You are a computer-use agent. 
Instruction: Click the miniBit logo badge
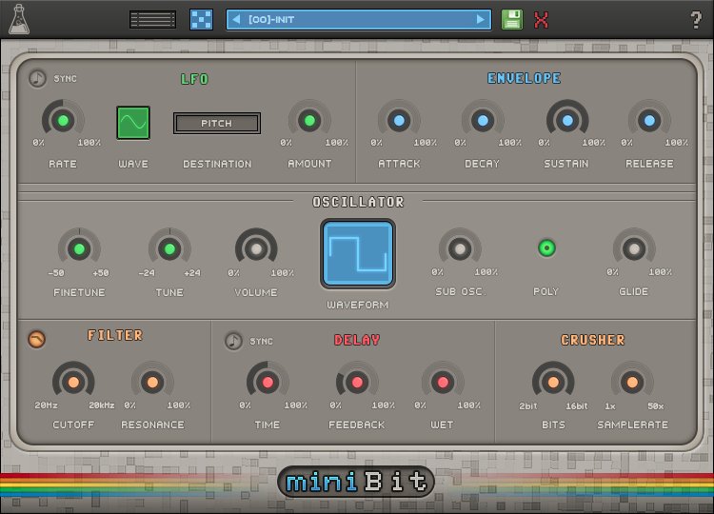356,482
